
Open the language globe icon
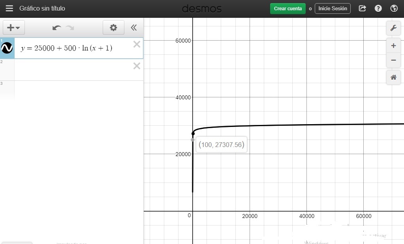pos(394,9)
